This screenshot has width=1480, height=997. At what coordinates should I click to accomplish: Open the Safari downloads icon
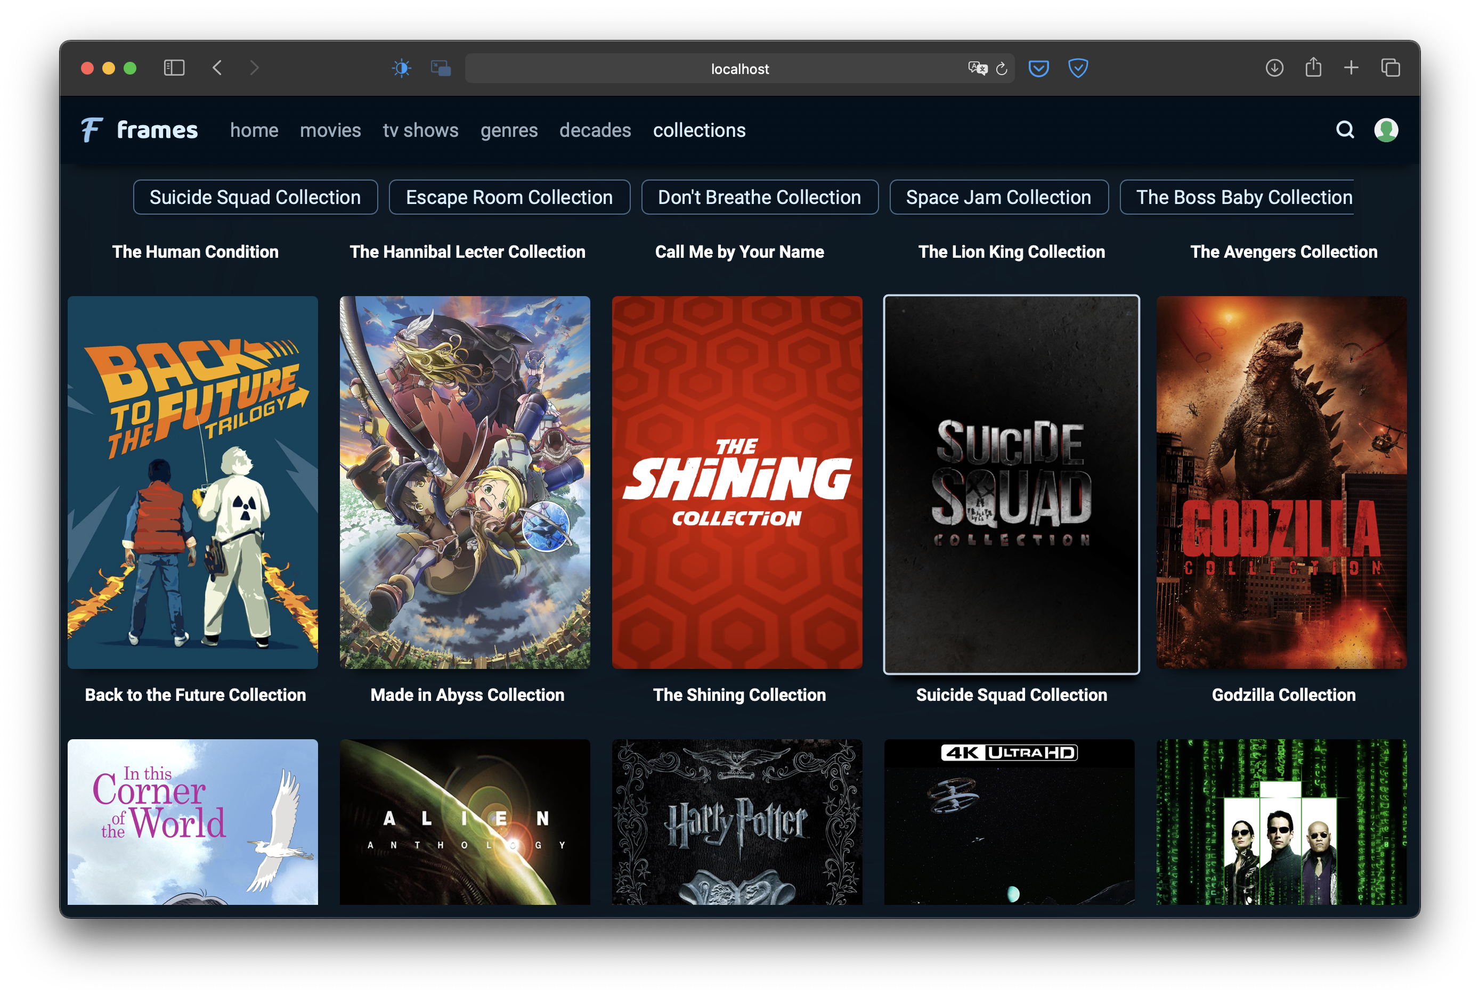1274,68
